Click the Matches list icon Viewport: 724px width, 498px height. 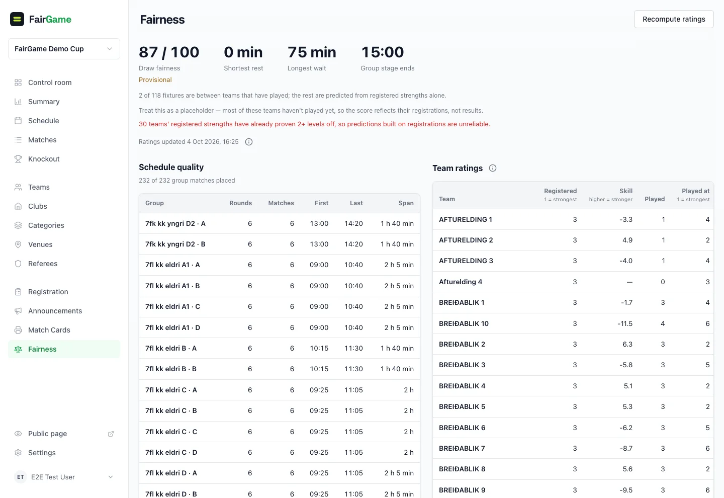[x=18, y=140]
